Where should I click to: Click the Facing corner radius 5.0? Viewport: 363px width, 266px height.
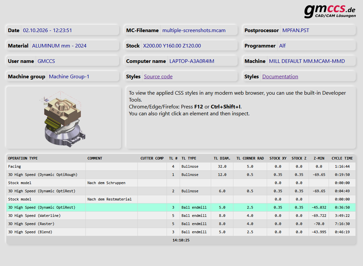(250, 166)
